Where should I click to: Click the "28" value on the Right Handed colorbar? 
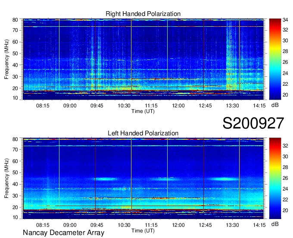(x=285, y=51)
